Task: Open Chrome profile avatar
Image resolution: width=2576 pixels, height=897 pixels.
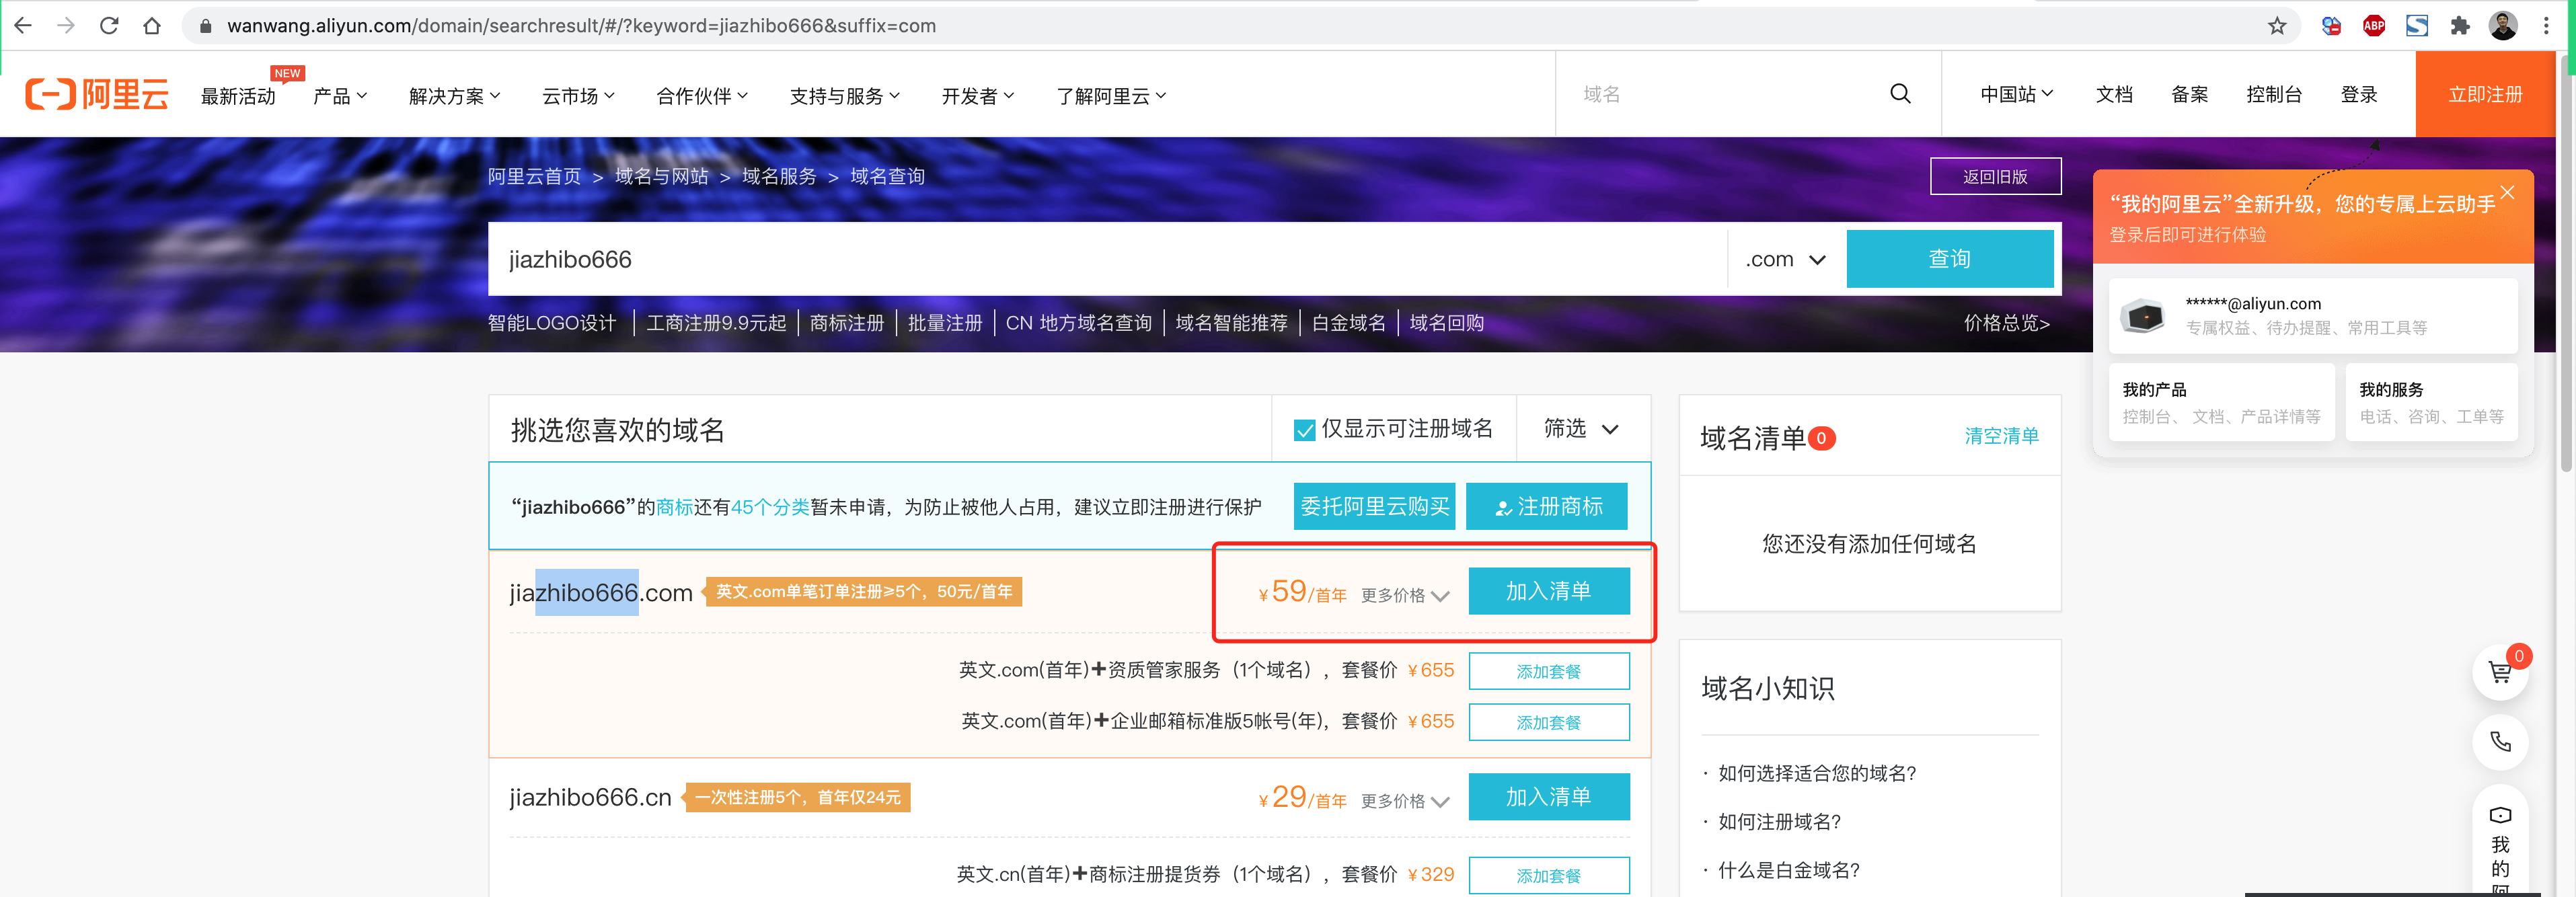Action: click(x=2503, y=26)
